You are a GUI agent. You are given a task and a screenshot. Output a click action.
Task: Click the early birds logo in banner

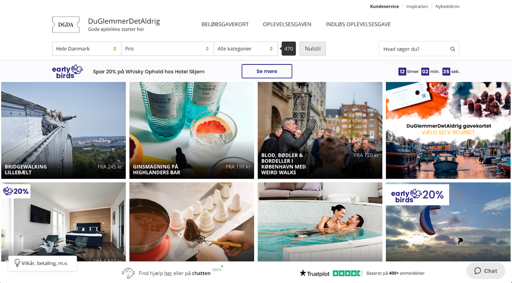(x=67, y=72)
